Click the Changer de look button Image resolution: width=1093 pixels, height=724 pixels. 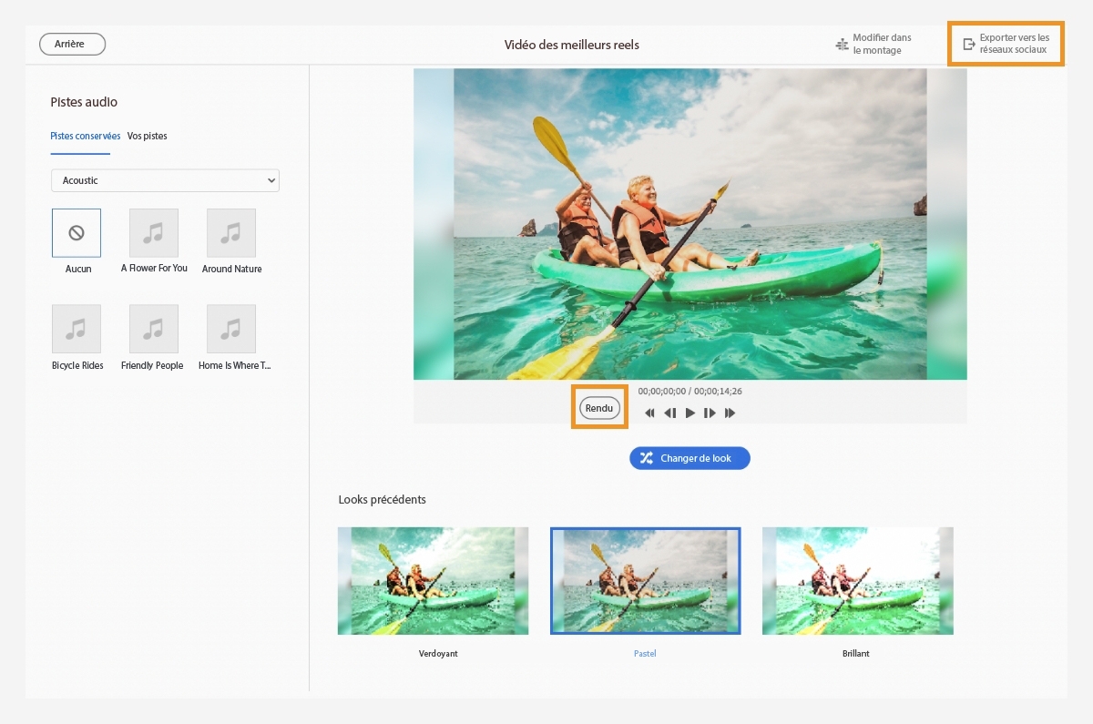[x=690, y=458]
